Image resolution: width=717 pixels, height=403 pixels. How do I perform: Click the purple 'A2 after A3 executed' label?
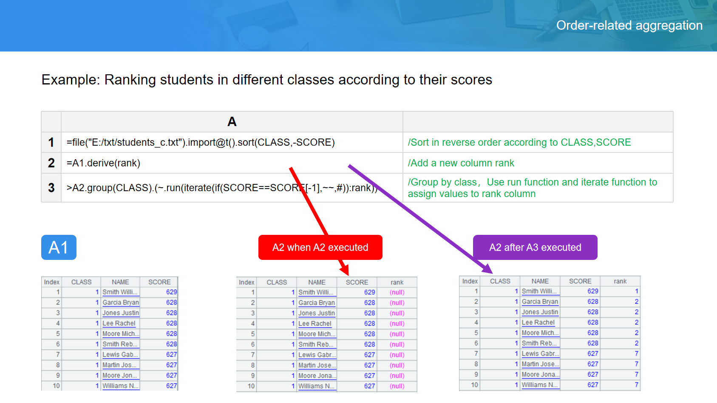535,247
